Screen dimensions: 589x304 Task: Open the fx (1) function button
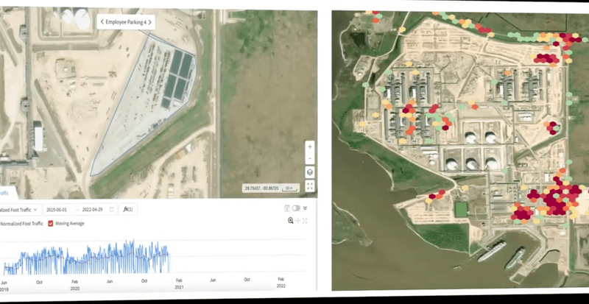127,209
